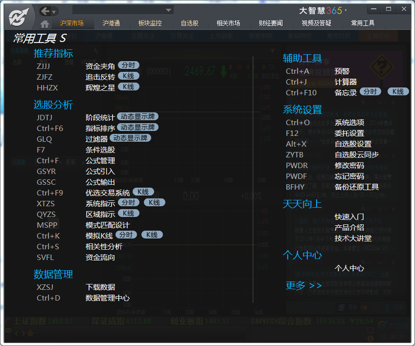Switch to the 沪深市场 tab
This screenshot has width=415, height=346.
tap(71, 23)
